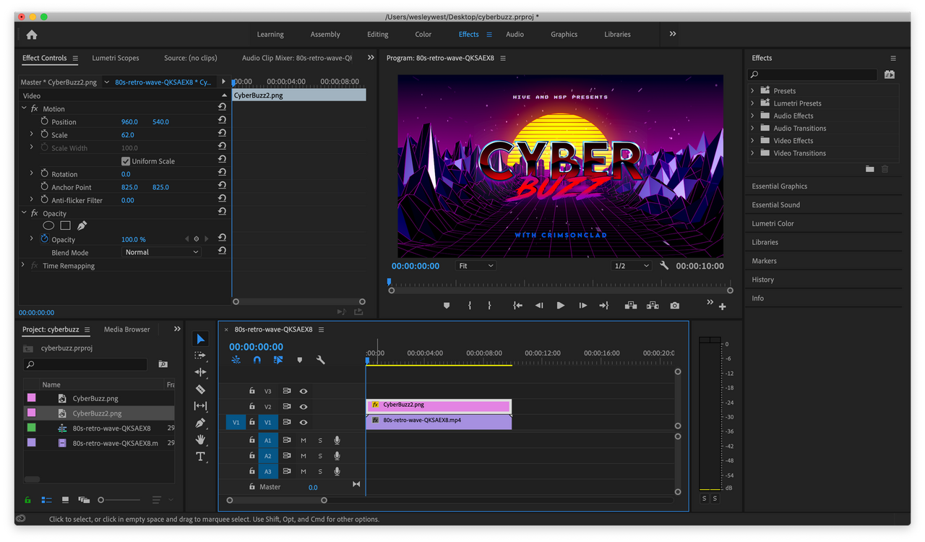Lock the V1 track
Screen dimensions: 925x542
tap(251, 422)
